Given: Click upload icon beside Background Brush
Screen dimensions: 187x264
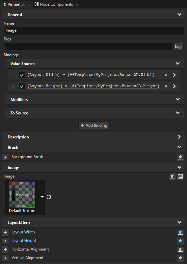Looking at the screenshot, I should click(x=180, y=157).
